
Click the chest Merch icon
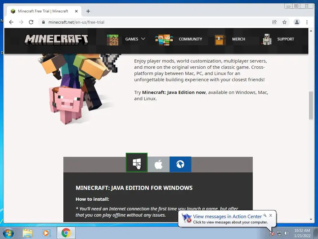click(220, 40)
